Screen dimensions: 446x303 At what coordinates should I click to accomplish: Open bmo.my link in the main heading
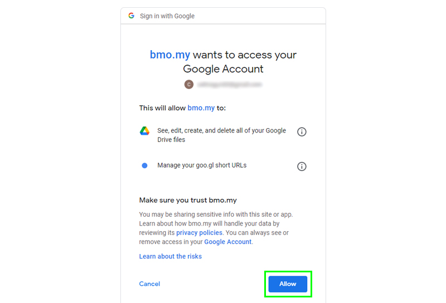tap(170, 55)
